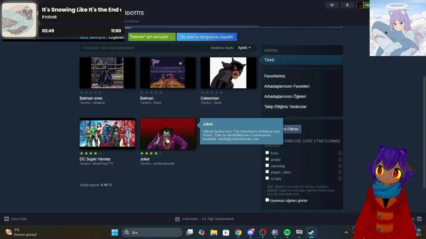Screen dimensions: 426x239
Task: Open the Steam announcements megaphone icon
Action: (332, 5)
